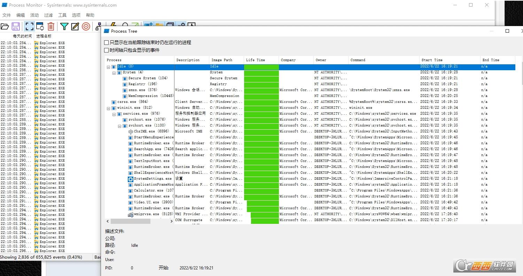
Task: Click the Showing 2,836 of 655,825 events status text
Action: pyautogui.click(x=41, y=257)
